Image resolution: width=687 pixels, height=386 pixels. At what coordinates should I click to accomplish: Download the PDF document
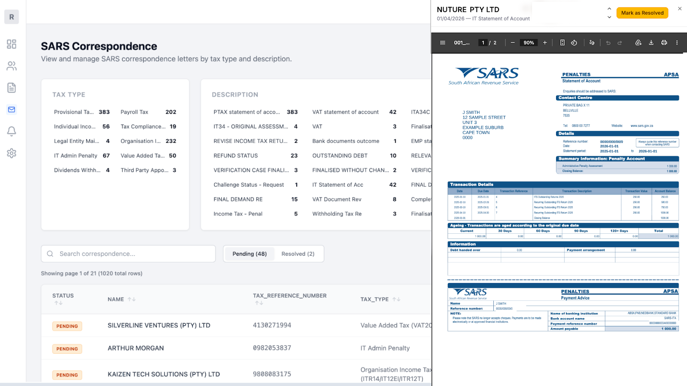click(651, 42)
